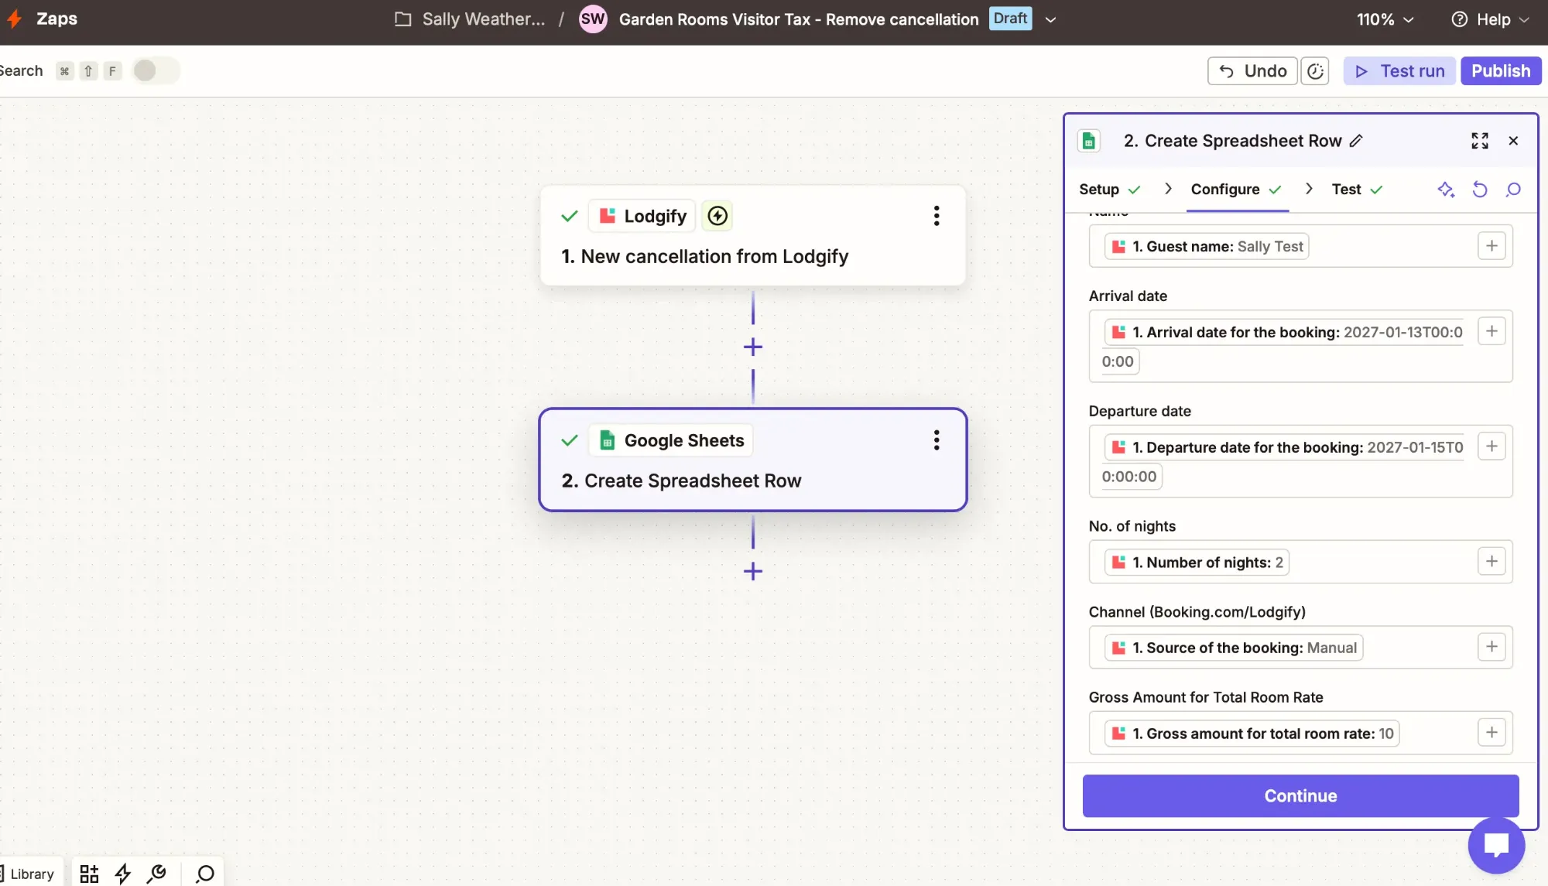Open the Google Sheets step three-dot menu
Screen dimensions: 1548x886
pos(937,440)
